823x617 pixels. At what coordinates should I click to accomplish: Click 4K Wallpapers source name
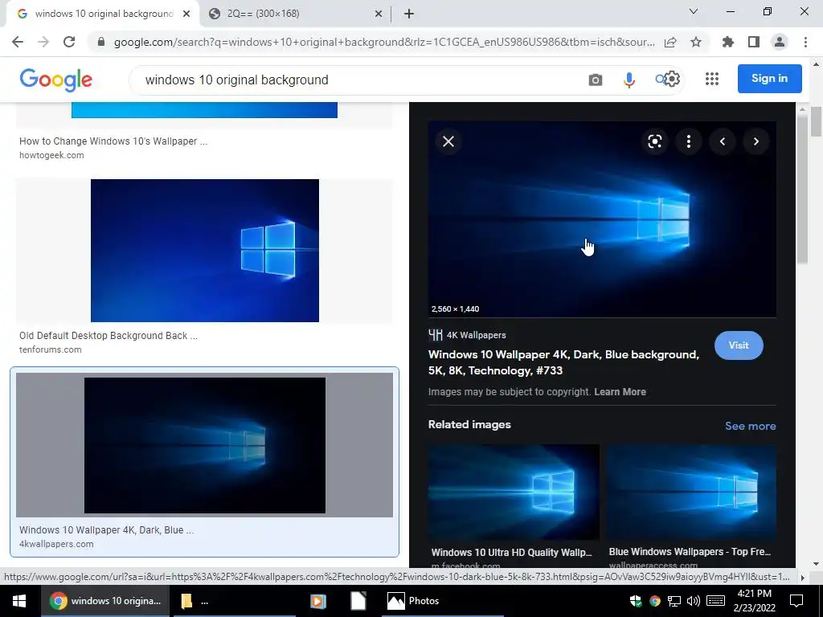coord(476,335)
